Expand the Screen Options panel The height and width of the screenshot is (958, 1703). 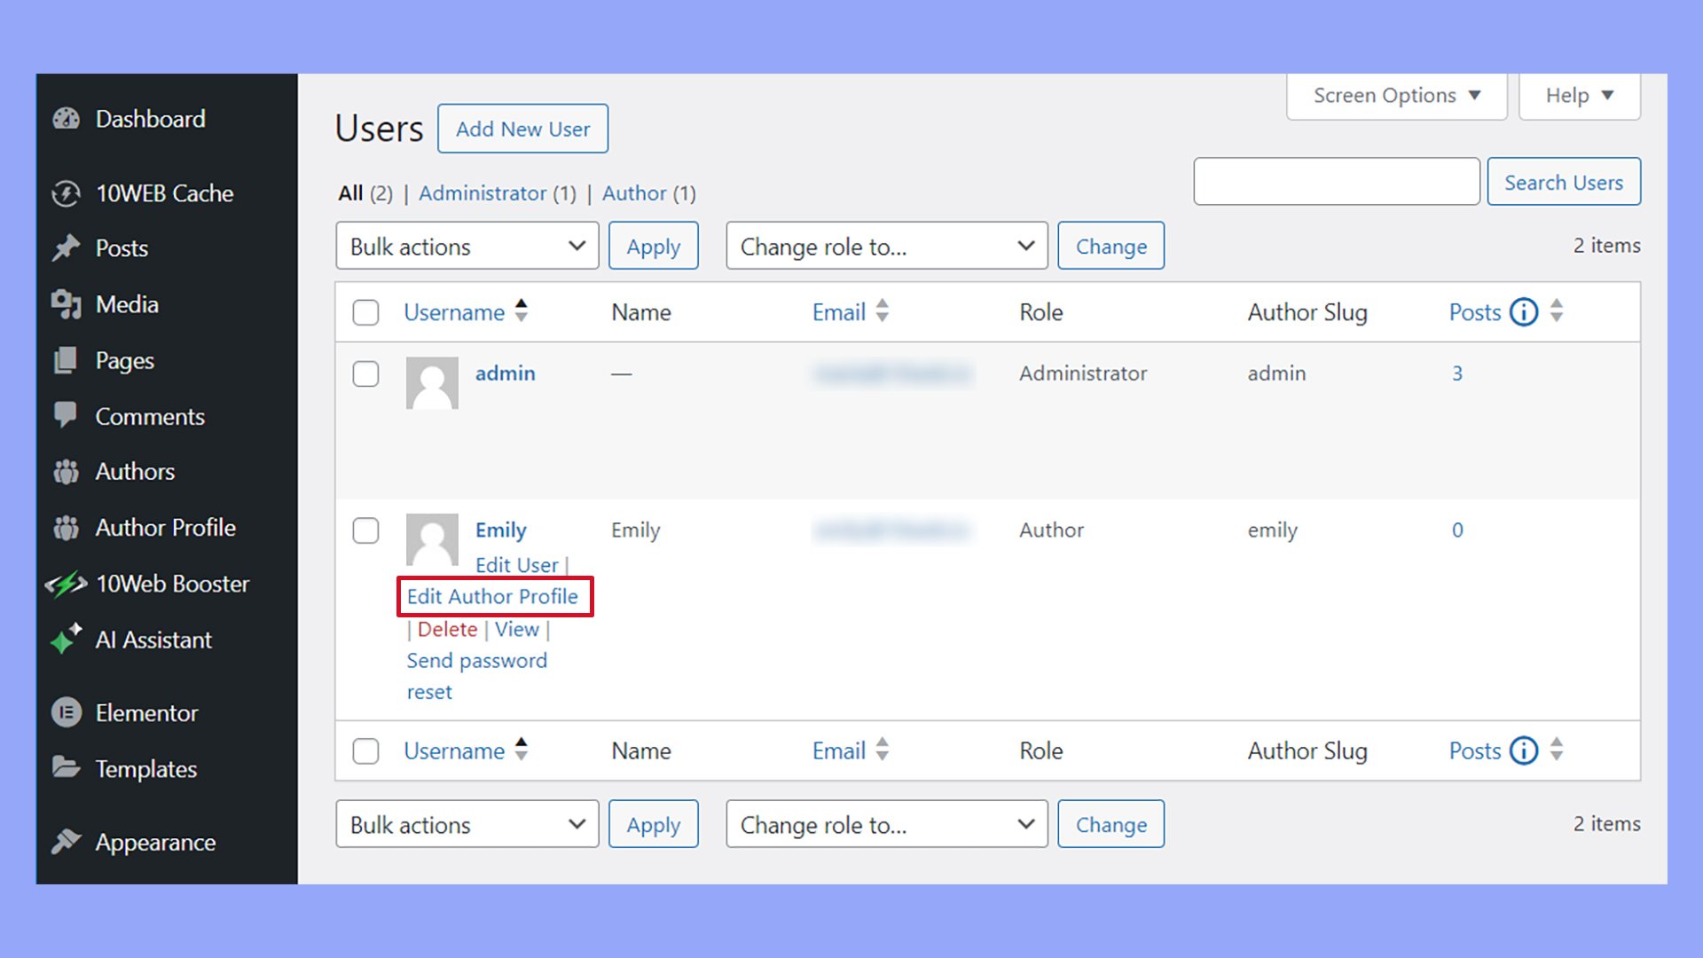point(1396,96)
